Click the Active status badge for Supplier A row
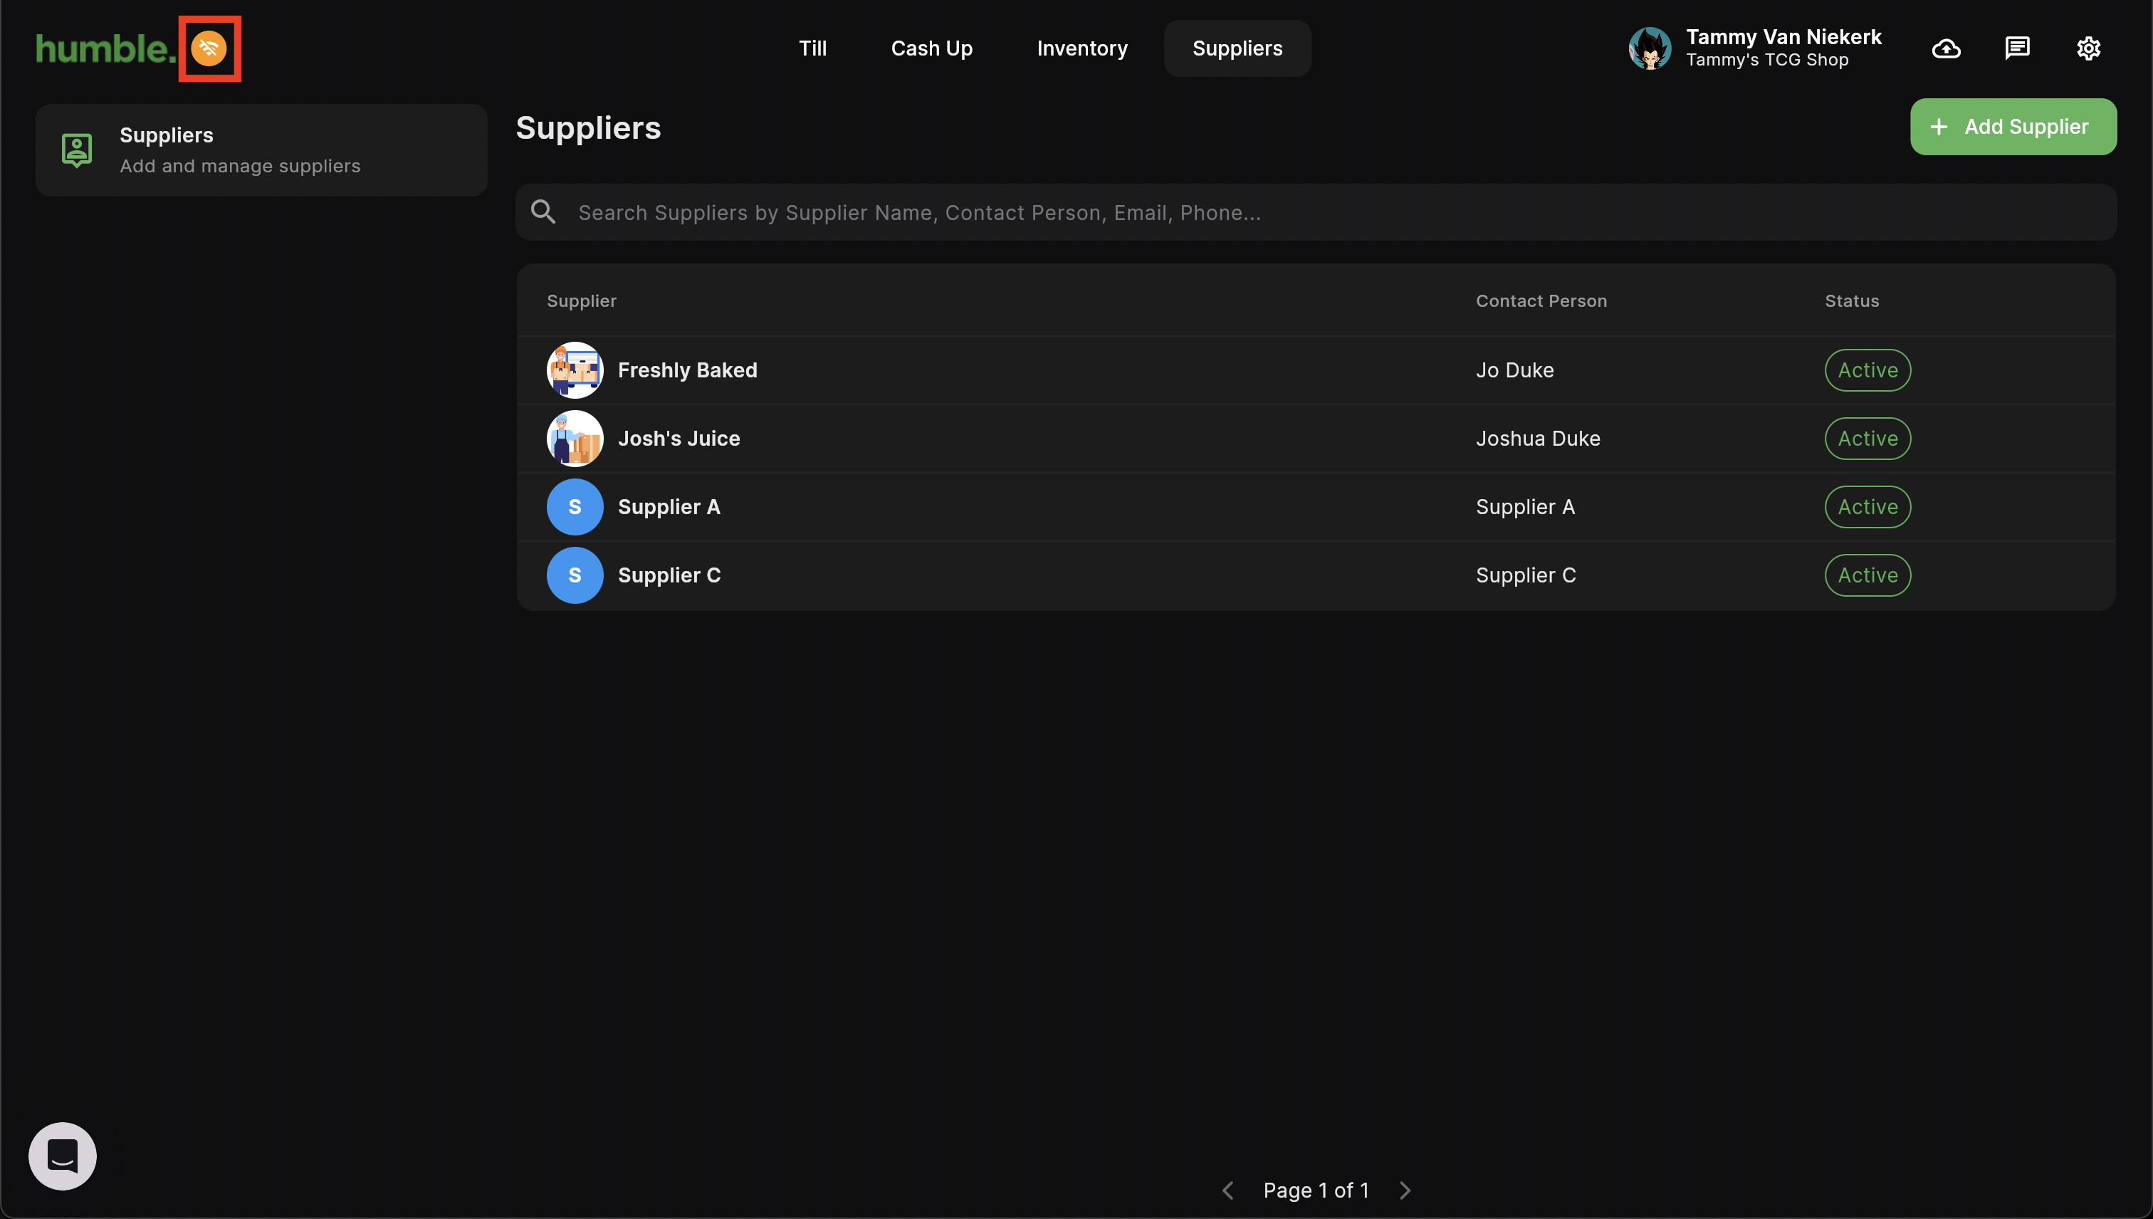 pos(1867,506)
